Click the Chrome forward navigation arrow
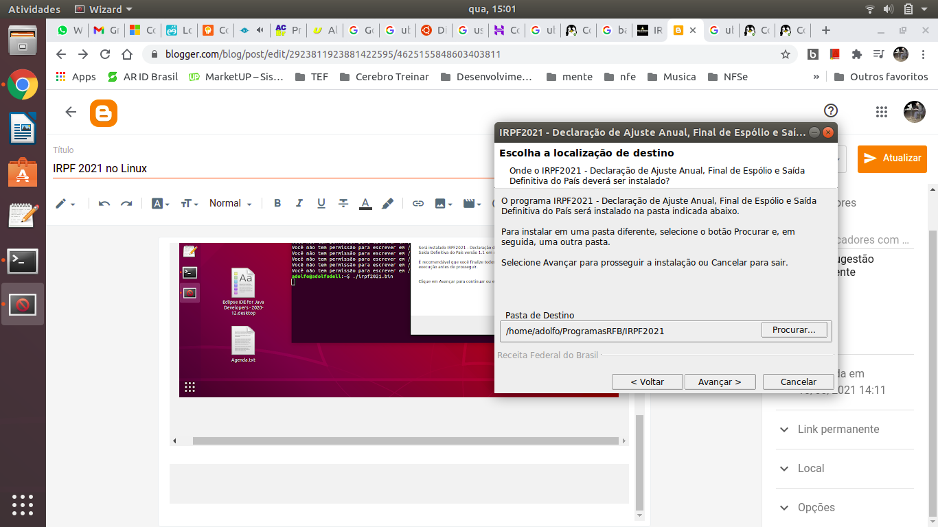The width and height of the screenshot is (938, 527). point(83,54)
